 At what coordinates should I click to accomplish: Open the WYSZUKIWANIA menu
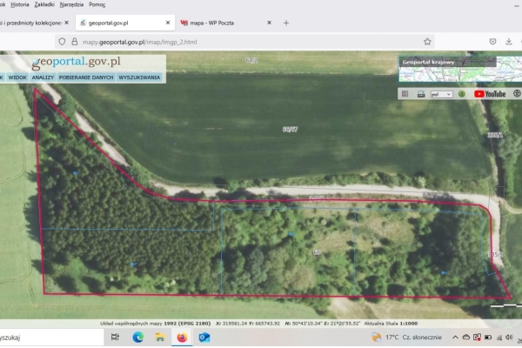pyautogui.click(x=139, y=77)
